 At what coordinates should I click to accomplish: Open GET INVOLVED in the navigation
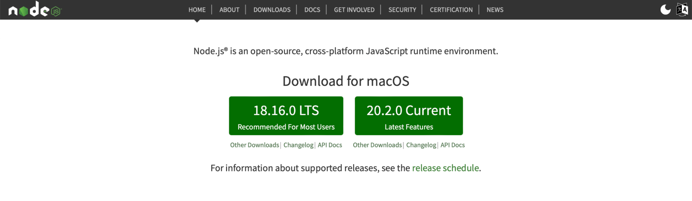(x=354, y=10)
